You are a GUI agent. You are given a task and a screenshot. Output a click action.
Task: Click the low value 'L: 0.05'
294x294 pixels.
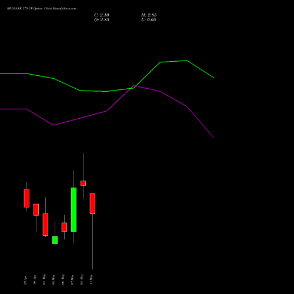(x=149, y=20)
